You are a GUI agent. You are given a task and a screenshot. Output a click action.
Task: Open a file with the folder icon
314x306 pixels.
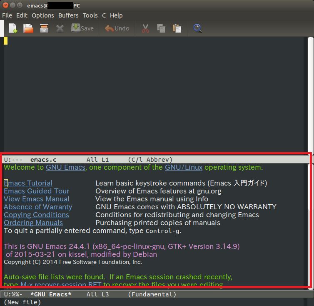pyautogui.click(x=28, y=28)
